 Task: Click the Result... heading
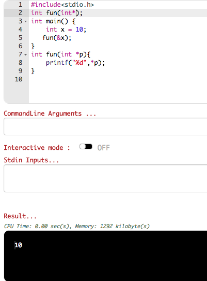click(x=20, y=216)
